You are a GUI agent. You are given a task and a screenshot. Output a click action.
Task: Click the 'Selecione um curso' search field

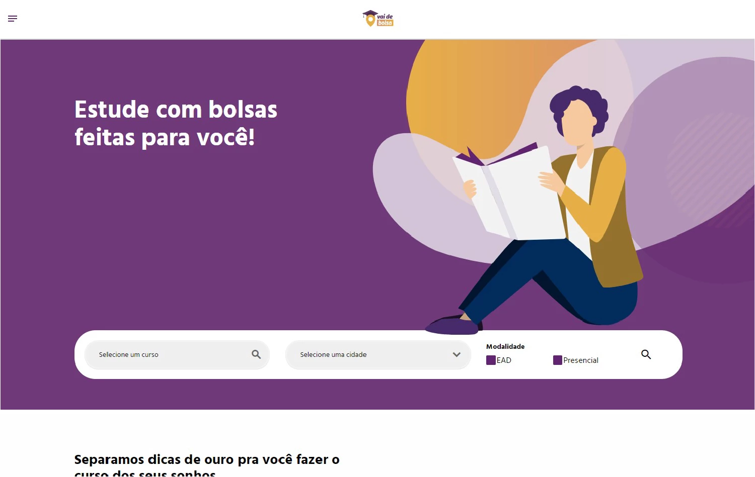(177, 354)
